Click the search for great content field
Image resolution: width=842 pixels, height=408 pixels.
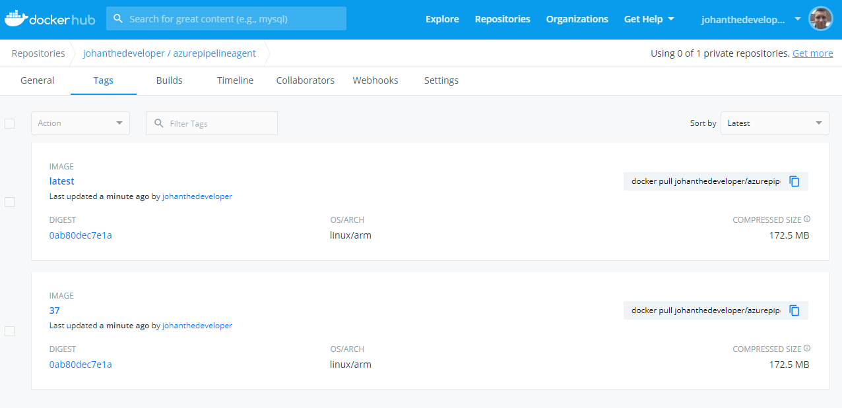pos(226,18)
